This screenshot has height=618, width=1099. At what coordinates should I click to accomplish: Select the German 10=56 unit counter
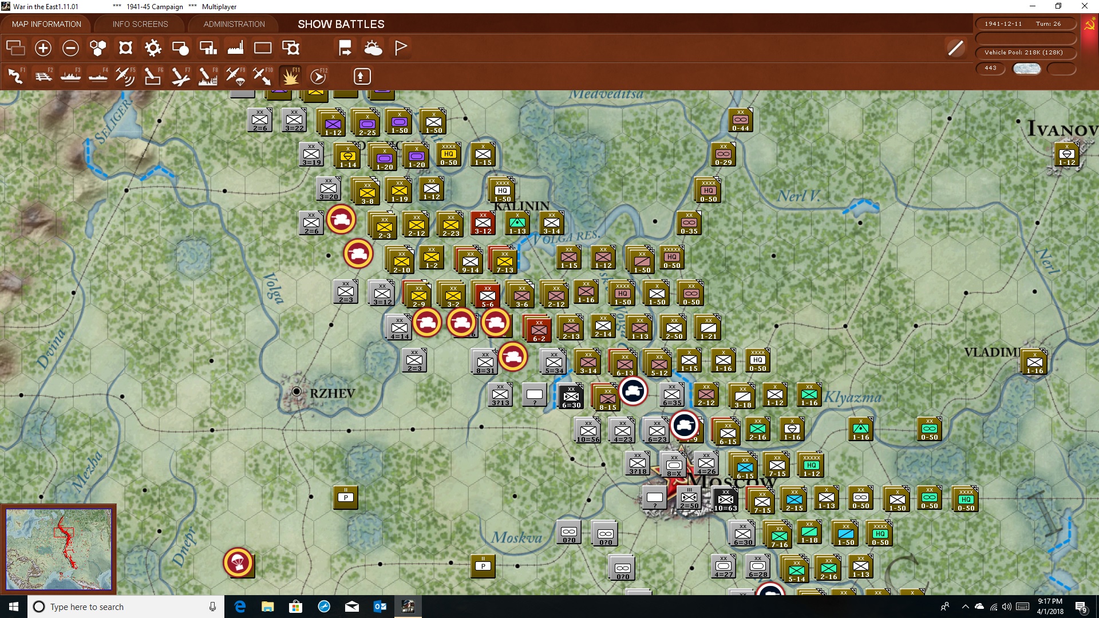pos(588,431)
